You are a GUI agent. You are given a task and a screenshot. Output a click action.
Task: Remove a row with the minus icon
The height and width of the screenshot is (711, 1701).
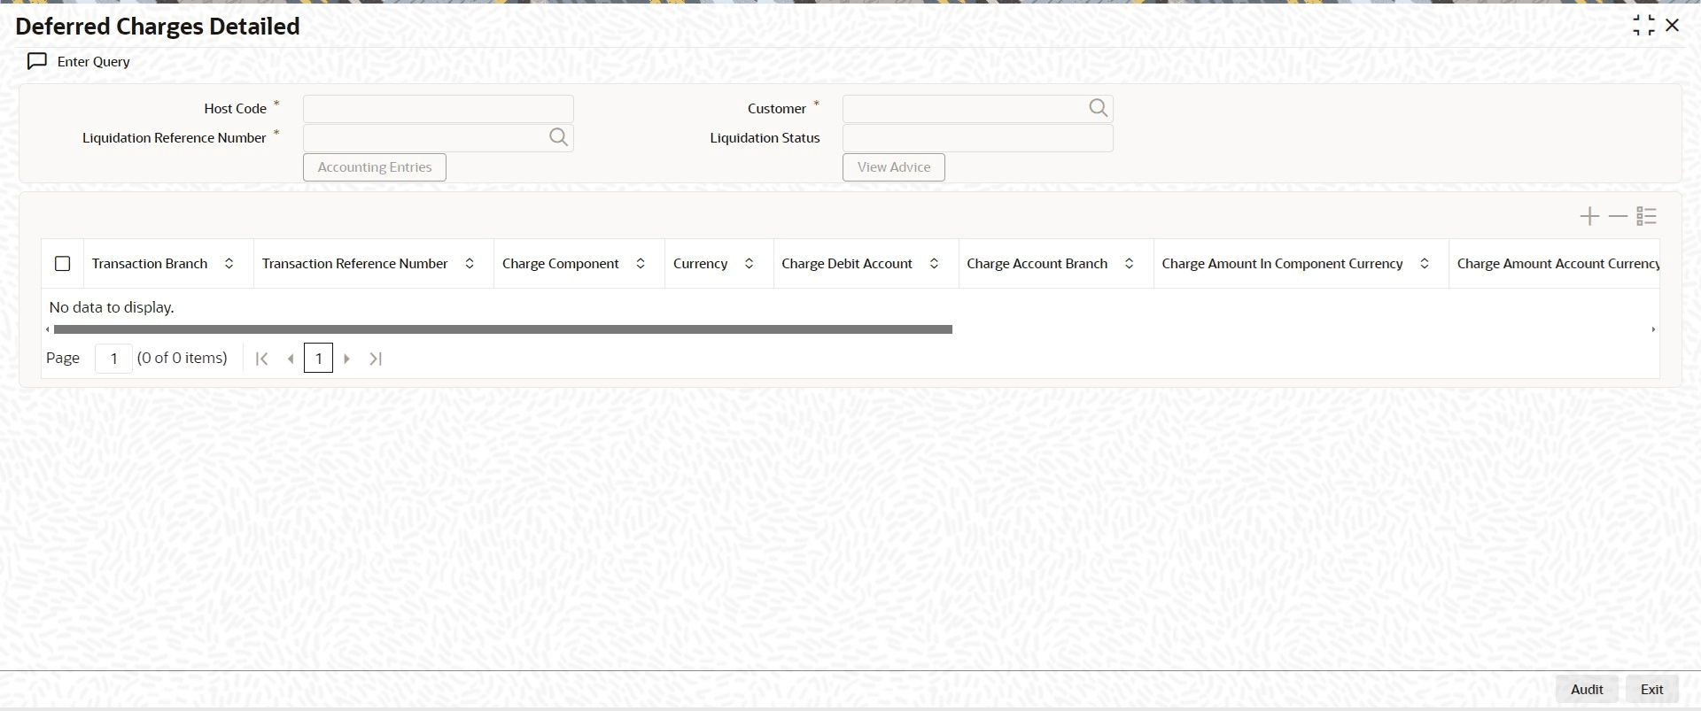pos(1618,216)
